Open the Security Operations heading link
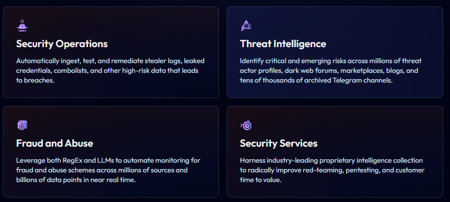 [62, 44]
